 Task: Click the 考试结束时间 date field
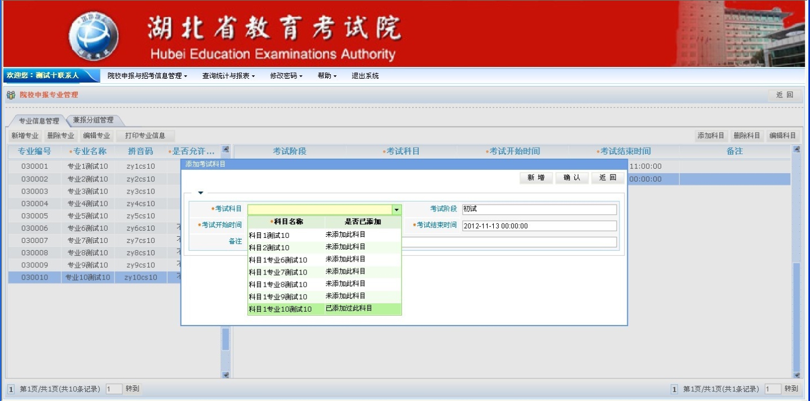click(539, 226)
